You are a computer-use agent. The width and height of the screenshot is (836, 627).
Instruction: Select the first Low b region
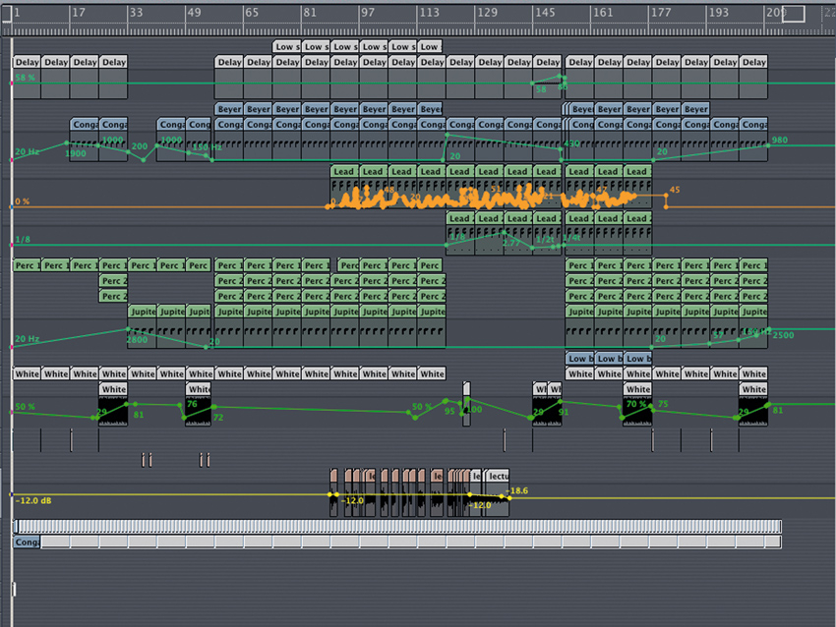579,359
